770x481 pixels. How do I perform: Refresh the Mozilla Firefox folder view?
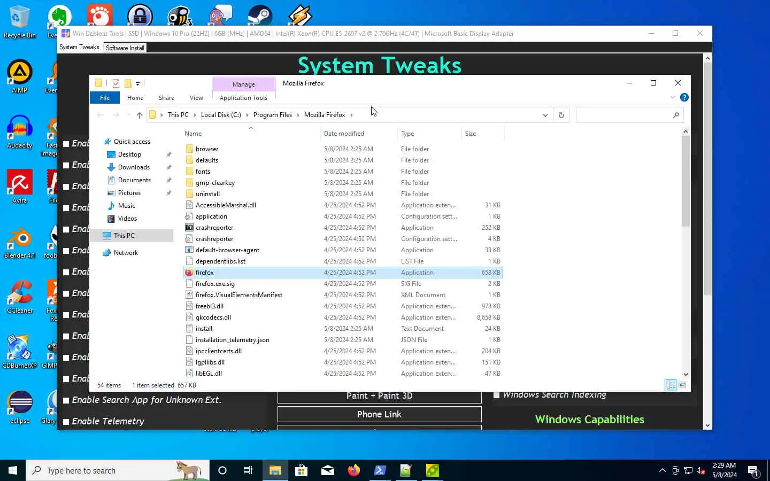pos(561,115)
